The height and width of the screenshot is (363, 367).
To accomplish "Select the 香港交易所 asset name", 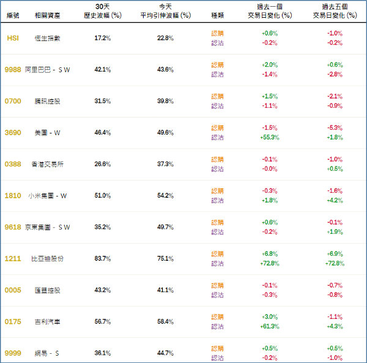I will 47,164.
